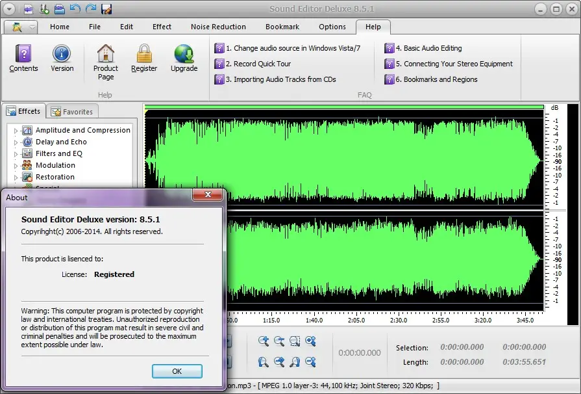This screenshot has width=581, height=394.
Task: Switch to the Noise Reduction ribbon tab
Action: pos(218,27)
